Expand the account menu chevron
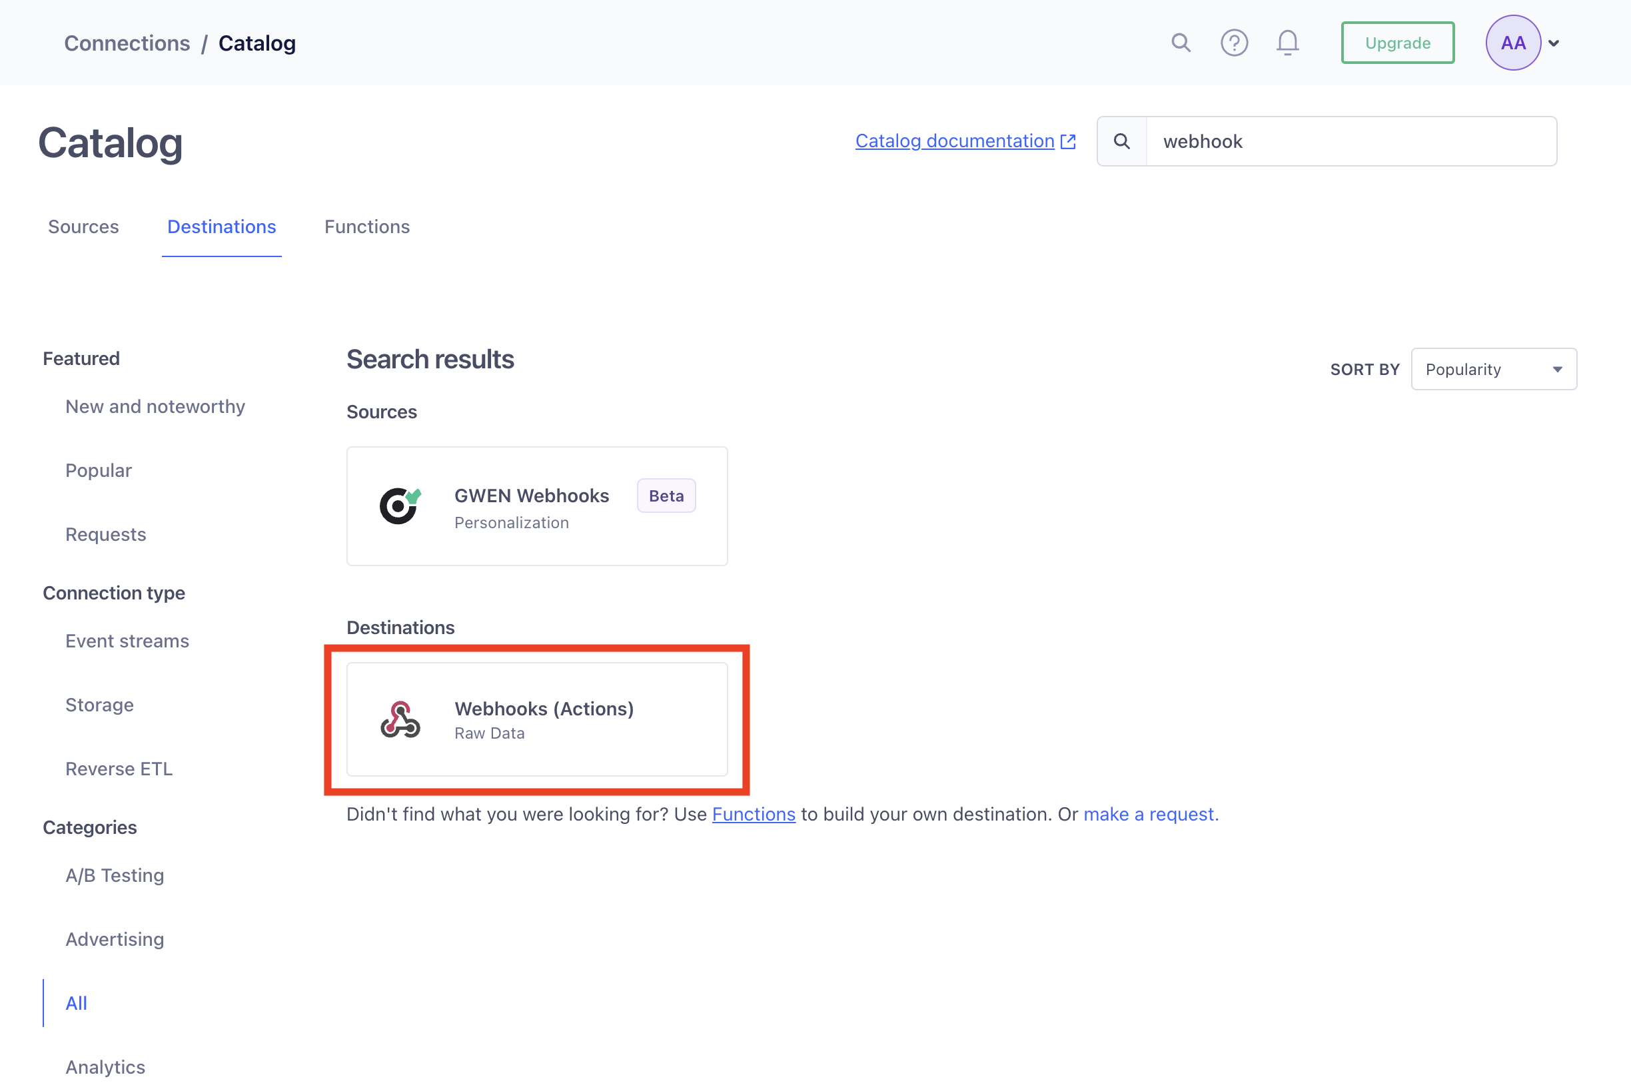 (1554, 43)
